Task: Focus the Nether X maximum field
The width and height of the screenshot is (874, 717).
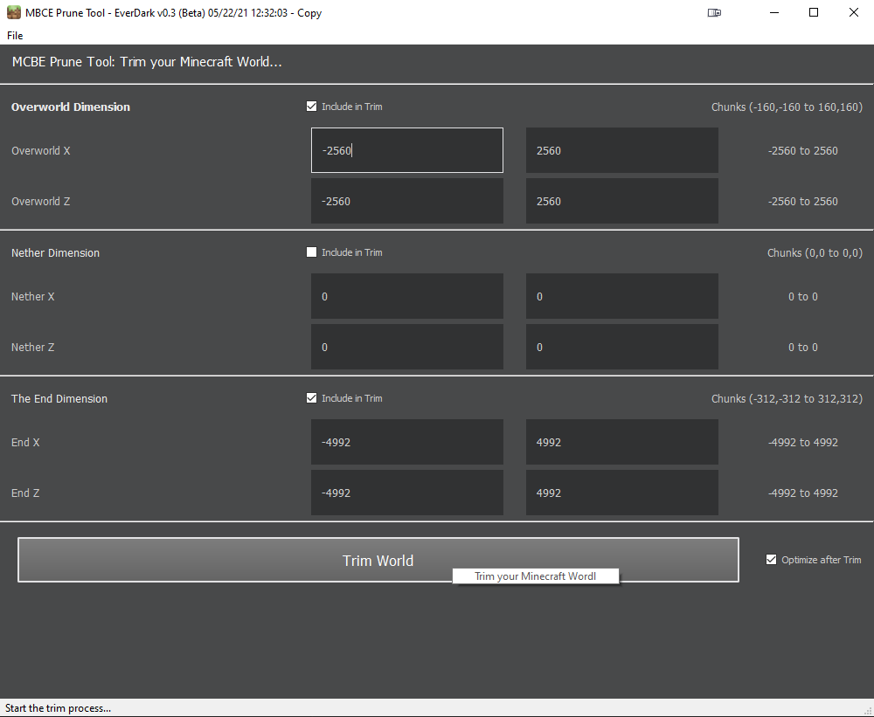Action: click(621, 296)
